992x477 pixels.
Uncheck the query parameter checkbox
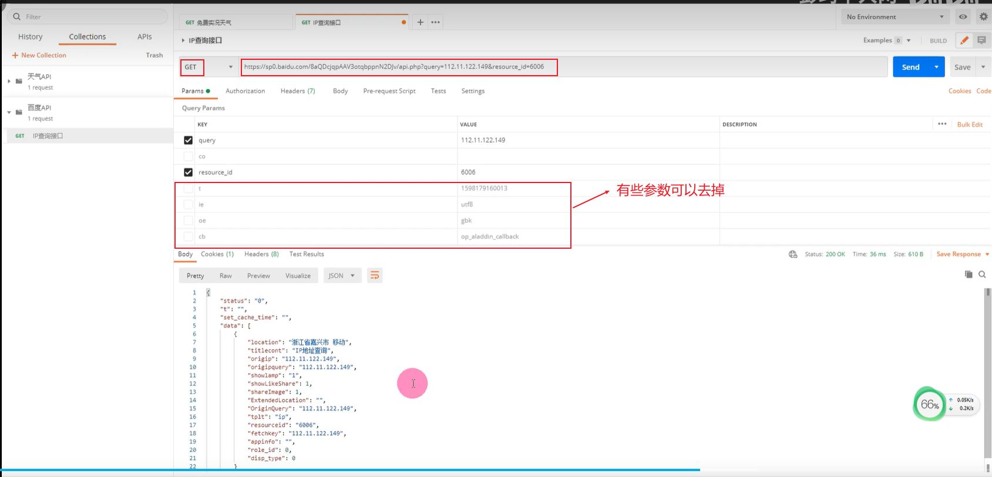(x=188, y=140)
